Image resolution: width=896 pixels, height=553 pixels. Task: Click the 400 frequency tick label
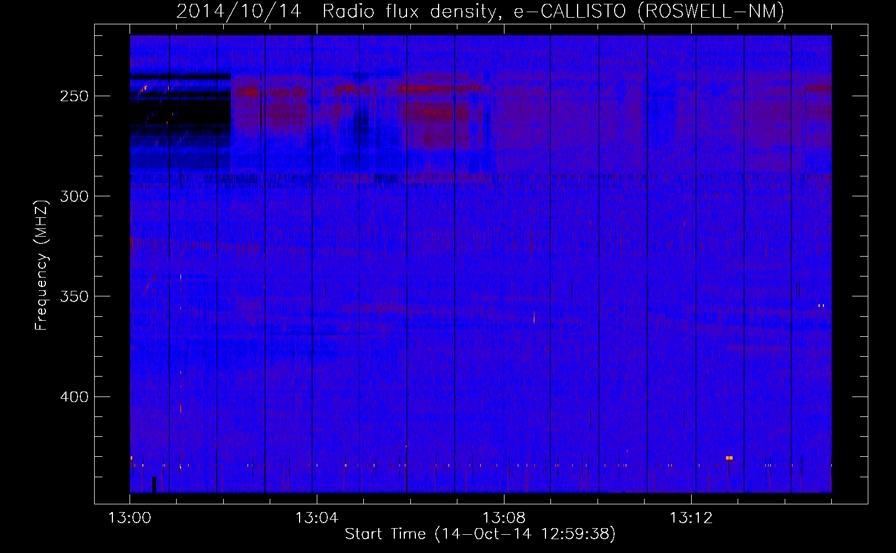coord(75,397)
